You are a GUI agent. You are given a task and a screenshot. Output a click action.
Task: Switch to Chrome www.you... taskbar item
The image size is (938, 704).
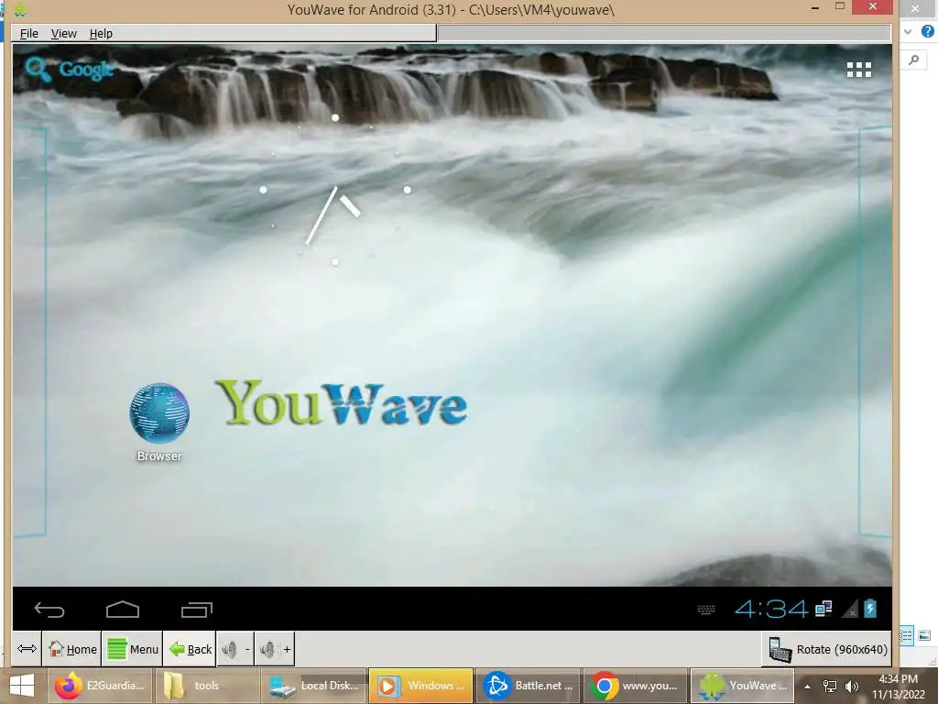tap(636, 686)
